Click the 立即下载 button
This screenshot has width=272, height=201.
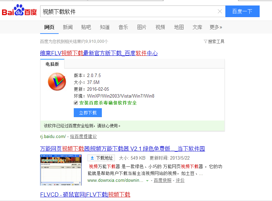coord(88,113)
